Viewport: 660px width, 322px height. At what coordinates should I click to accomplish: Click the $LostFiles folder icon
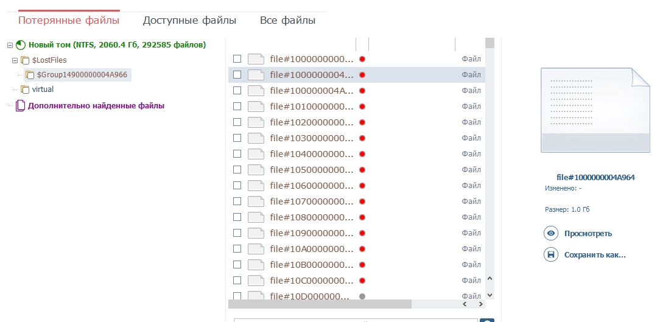pos(25,60)
